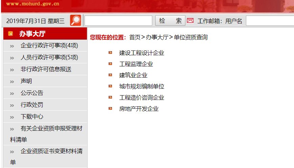Open 房地产开发企业 link
Viewport: 294px width, 168px height.
(139, 109)
